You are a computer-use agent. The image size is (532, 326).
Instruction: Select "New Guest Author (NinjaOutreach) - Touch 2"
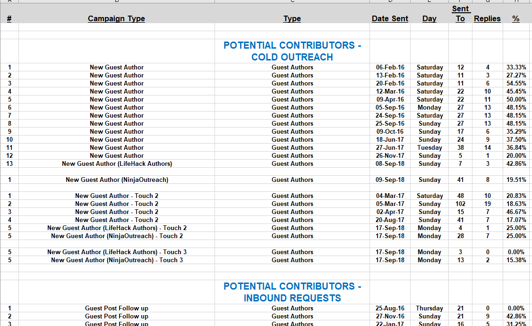coord(117,236)
